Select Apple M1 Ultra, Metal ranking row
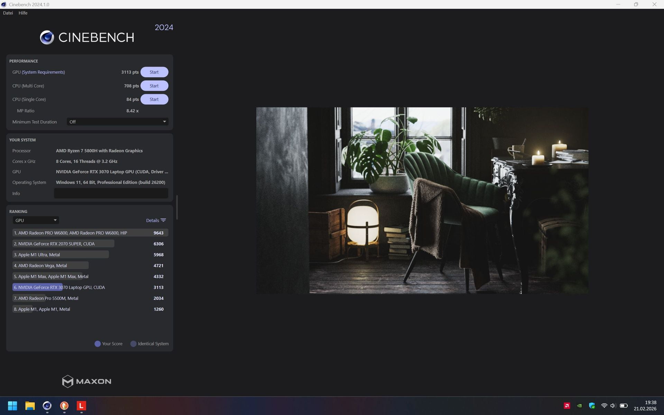This screenshot has width=664, height=415. point(90,255)
